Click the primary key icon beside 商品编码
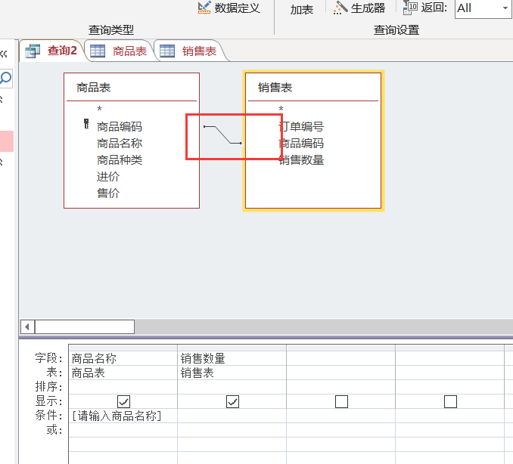 [86, 124]
